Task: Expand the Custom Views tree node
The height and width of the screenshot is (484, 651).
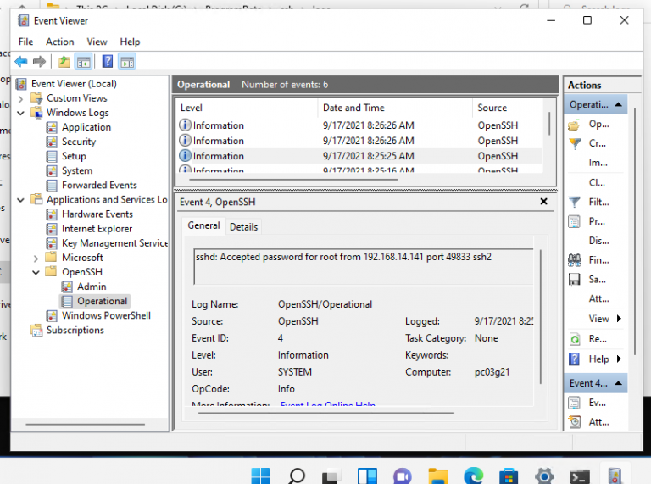Action: (21, 98)
